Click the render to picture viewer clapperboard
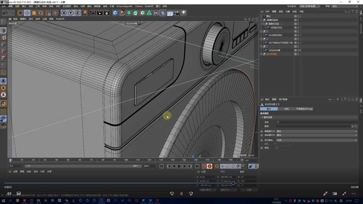 point(99,13)
